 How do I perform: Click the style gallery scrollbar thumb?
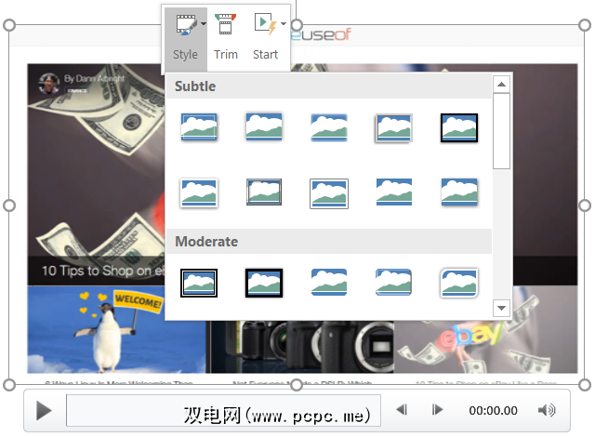501,131
